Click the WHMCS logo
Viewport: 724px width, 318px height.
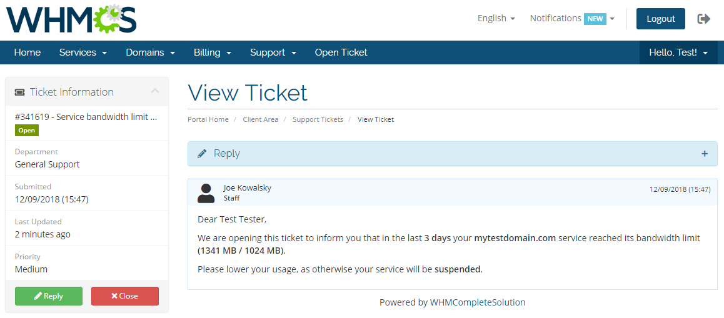pyautogui.click(x=71, y=19)
